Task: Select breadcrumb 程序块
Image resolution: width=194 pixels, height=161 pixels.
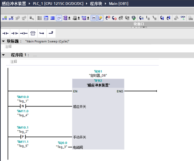Action: point(96,3)
